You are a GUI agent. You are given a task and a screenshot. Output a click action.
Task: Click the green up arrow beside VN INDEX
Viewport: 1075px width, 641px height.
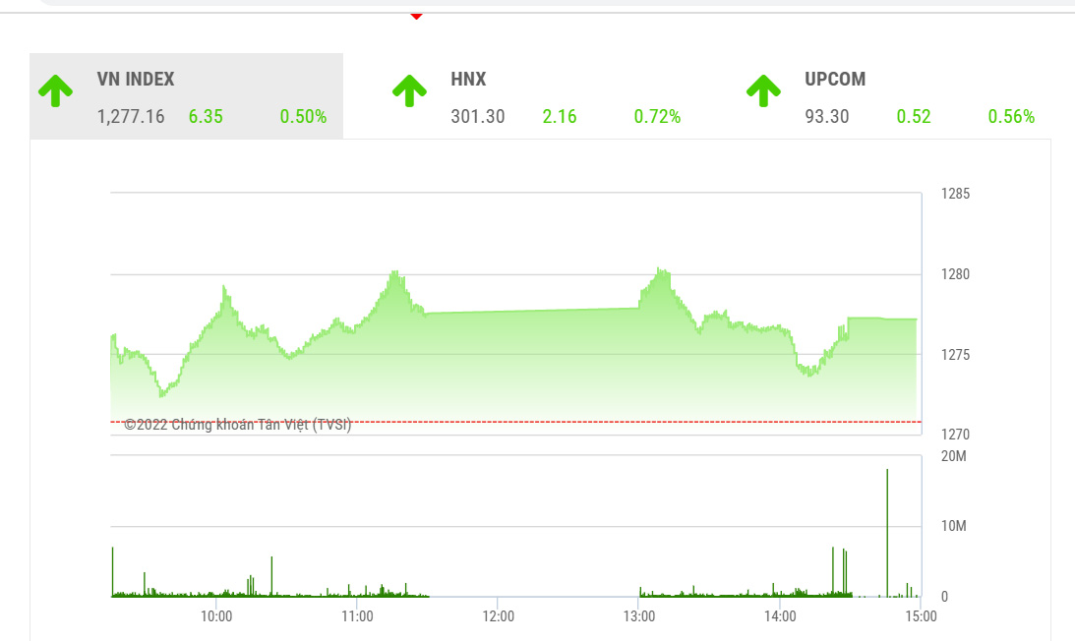[56, 90]
